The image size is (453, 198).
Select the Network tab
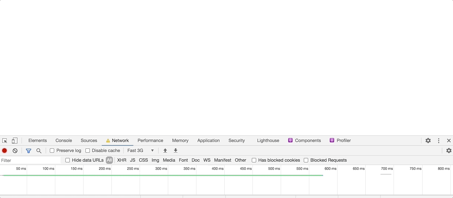117,141
